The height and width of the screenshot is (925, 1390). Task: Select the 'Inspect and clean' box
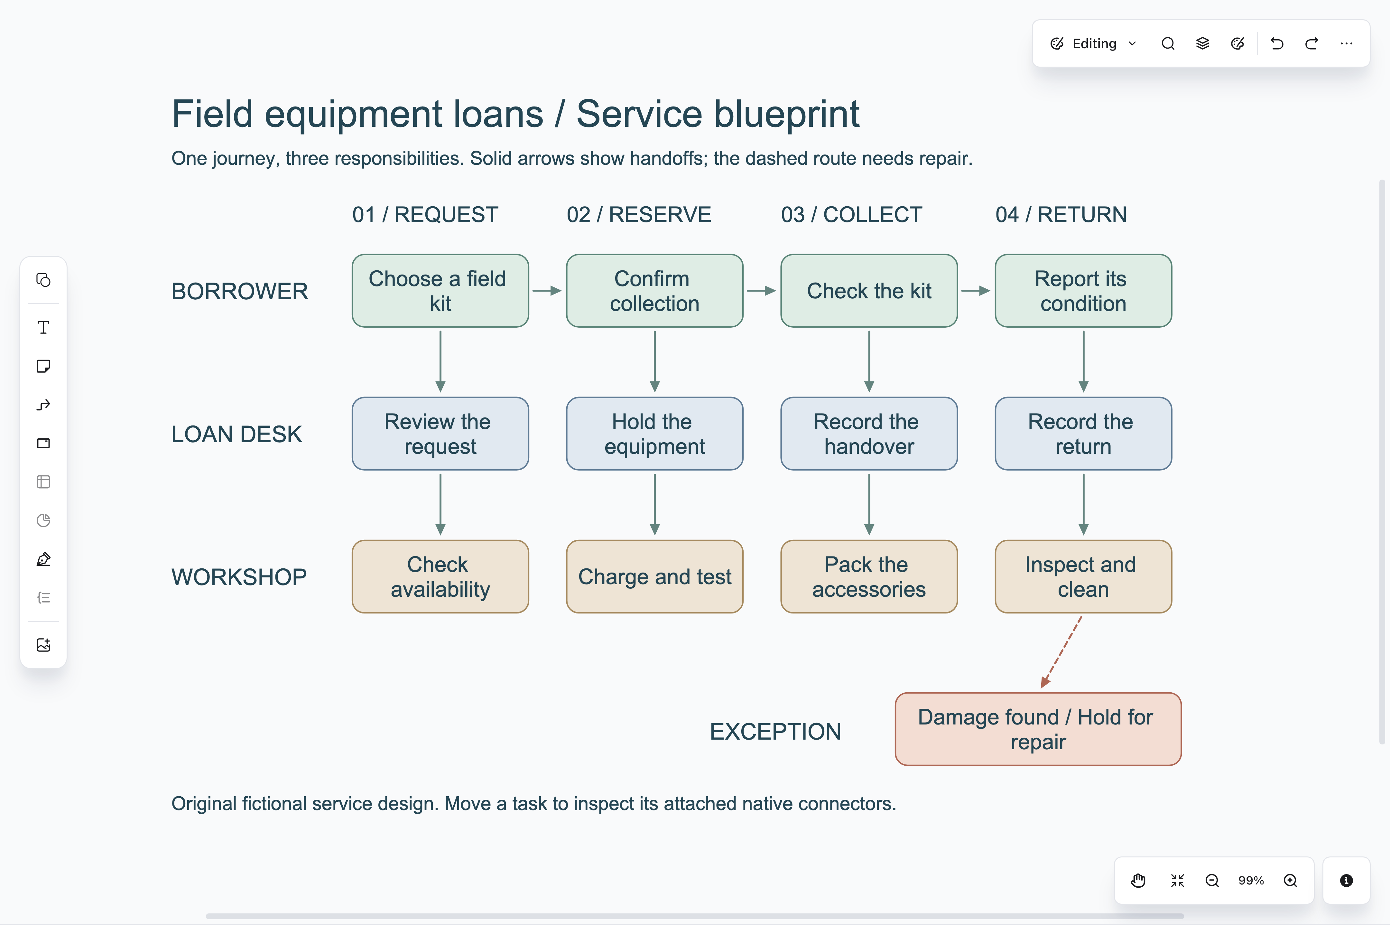coord(1083,577)
